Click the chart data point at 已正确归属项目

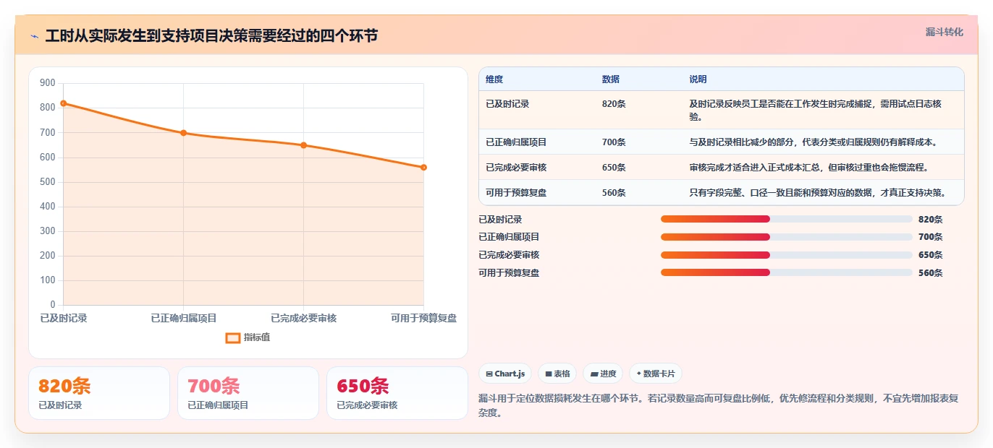tap(184, 133)
